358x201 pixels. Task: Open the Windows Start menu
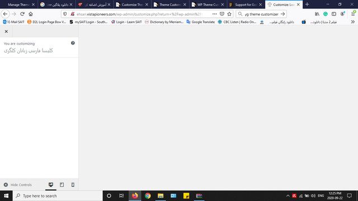[x=6, y=196]
